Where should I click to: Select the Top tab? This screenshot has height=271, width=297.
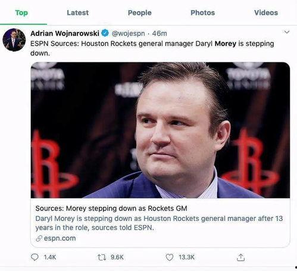[21, 13]
